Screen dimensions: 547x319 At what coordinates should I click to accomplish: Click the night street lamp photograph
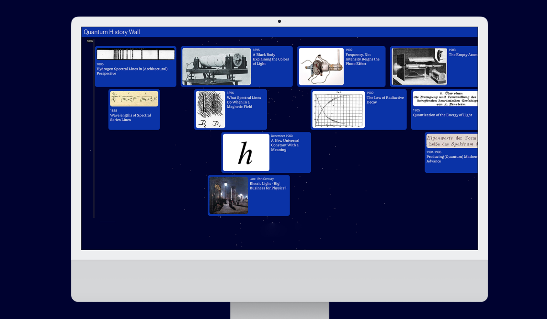pos(228,195)
